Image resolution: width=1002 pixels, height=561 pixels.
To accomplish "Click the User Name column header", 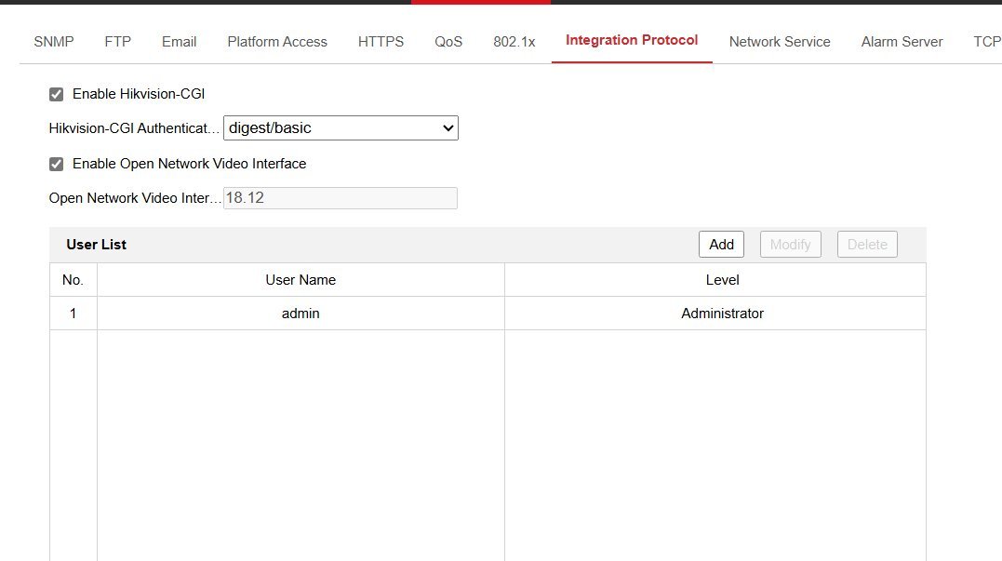I will coord(301,280).
